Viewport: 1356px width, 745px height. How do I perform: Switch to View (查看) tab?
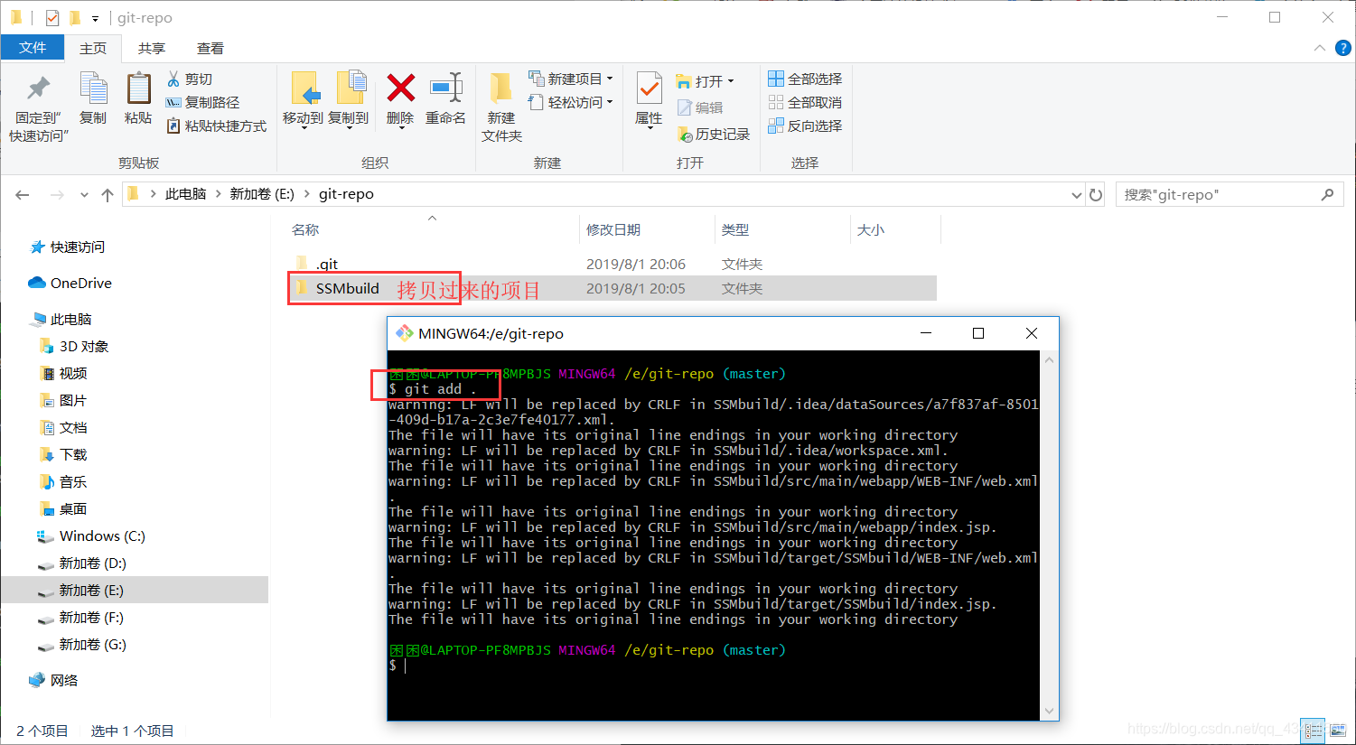click(x=210, y=48)
